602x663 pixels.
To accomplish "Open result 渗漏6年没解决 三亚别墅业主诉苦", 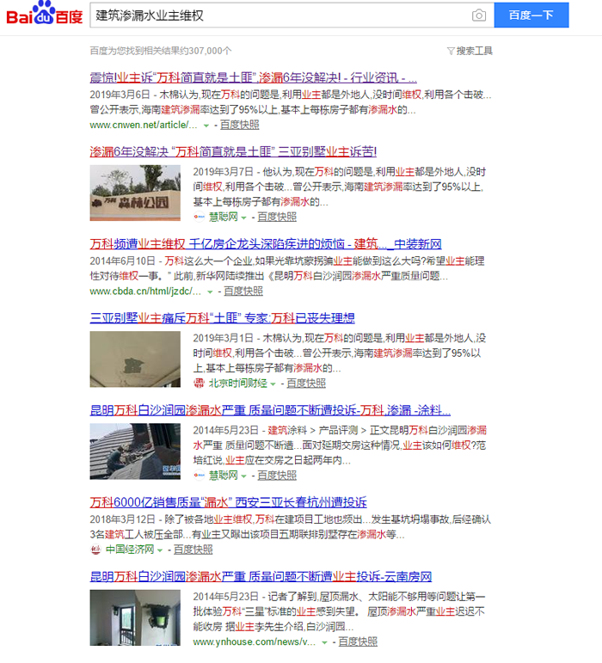I will point(233,152).
